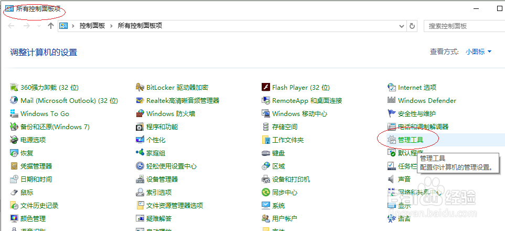Open the 存储空间 icon

(x=265, y=127)
